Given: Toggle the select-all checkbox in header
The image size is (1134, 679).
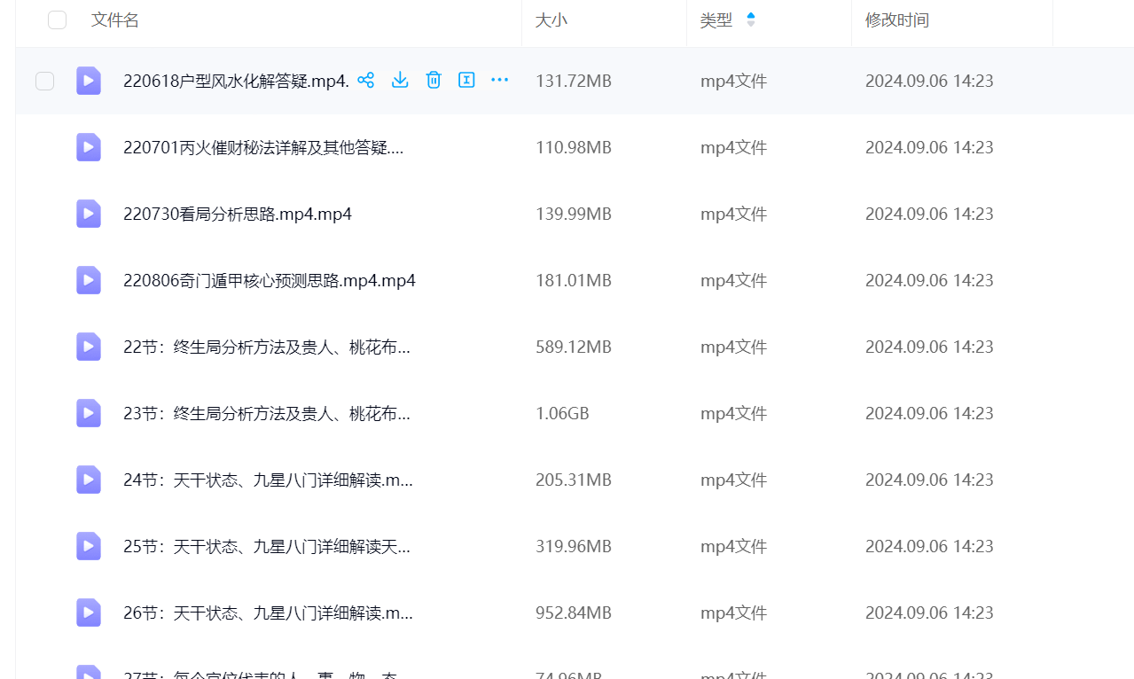Looking at the screenshot, I should [57, 20].
